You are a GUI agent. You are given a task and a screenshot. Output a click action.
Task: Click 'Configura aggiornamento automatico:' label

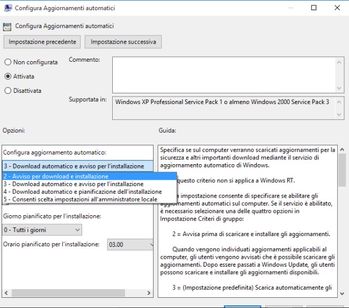[x=55, y=152]
